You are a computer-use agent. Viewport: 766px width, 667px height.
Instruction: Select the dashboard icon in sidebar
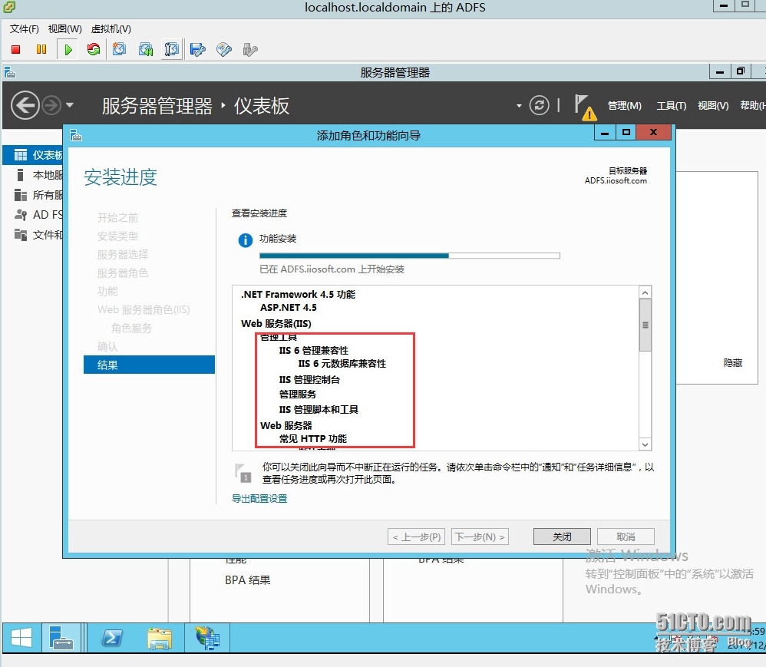21,155
